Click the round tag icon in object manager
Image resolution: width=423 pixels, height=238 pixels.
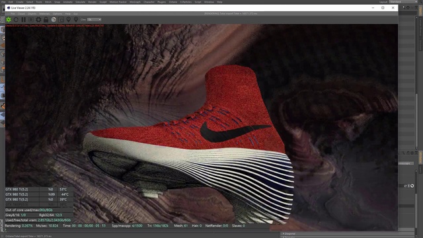coord(412,186)
